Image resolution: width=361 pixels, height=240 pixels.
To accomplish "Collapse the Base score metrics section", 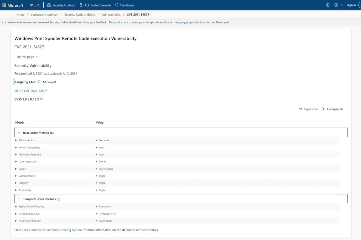I will (x=19, y=133).
